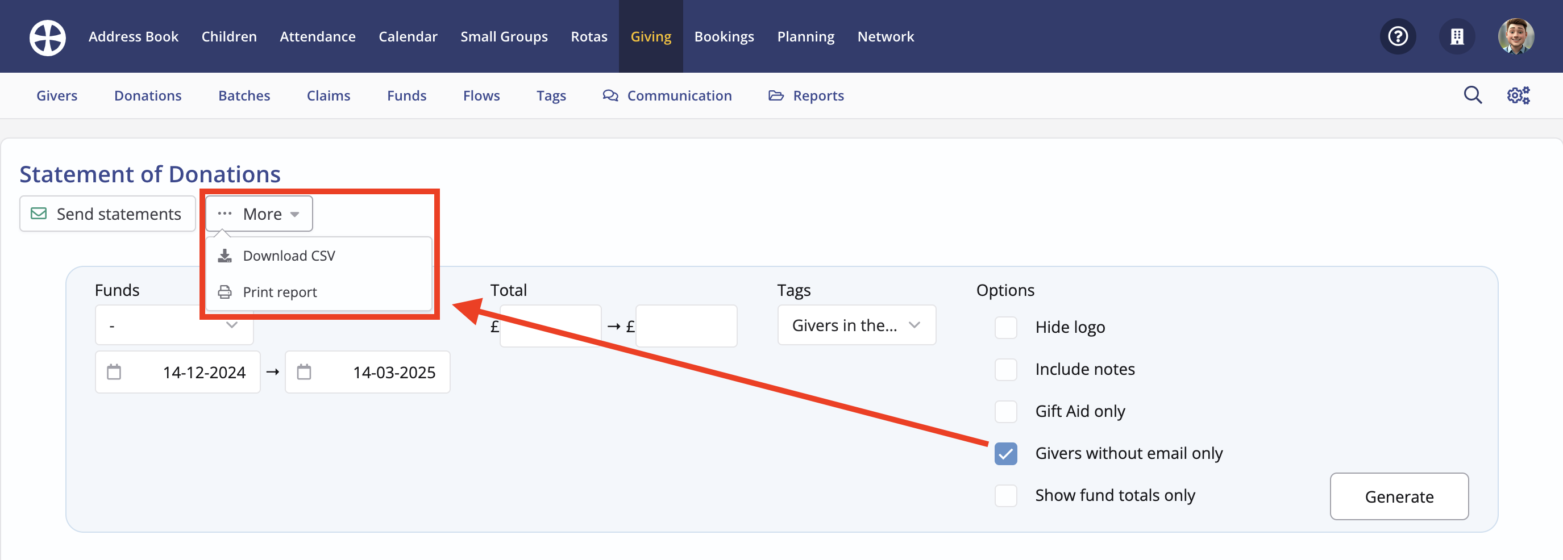The image size is (1563, 560).
Task: Untick Givers without email only
Action: 1005,453
